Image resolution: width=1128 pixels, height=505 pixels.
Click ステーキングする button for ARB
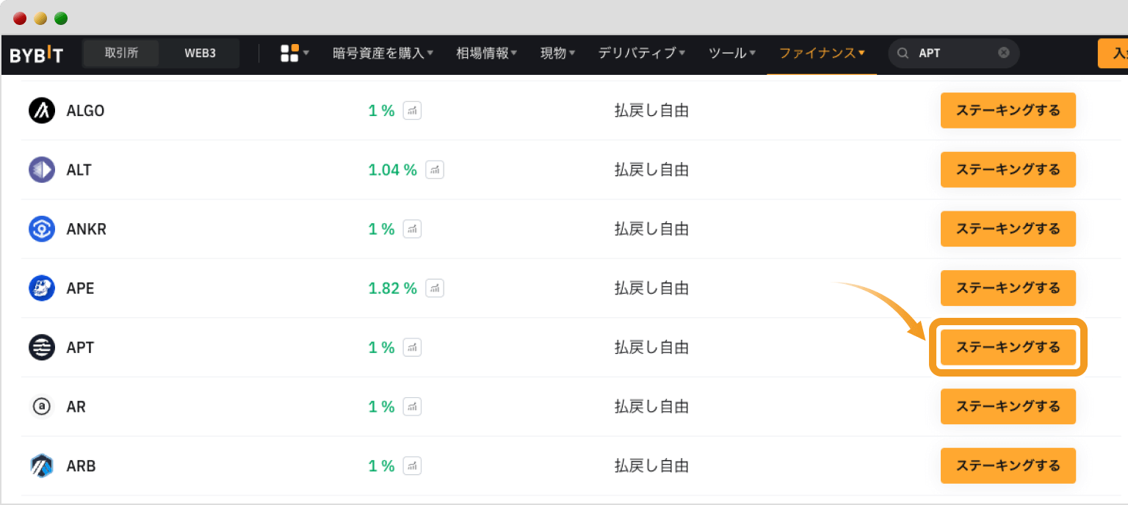[x=1008, y=466]
